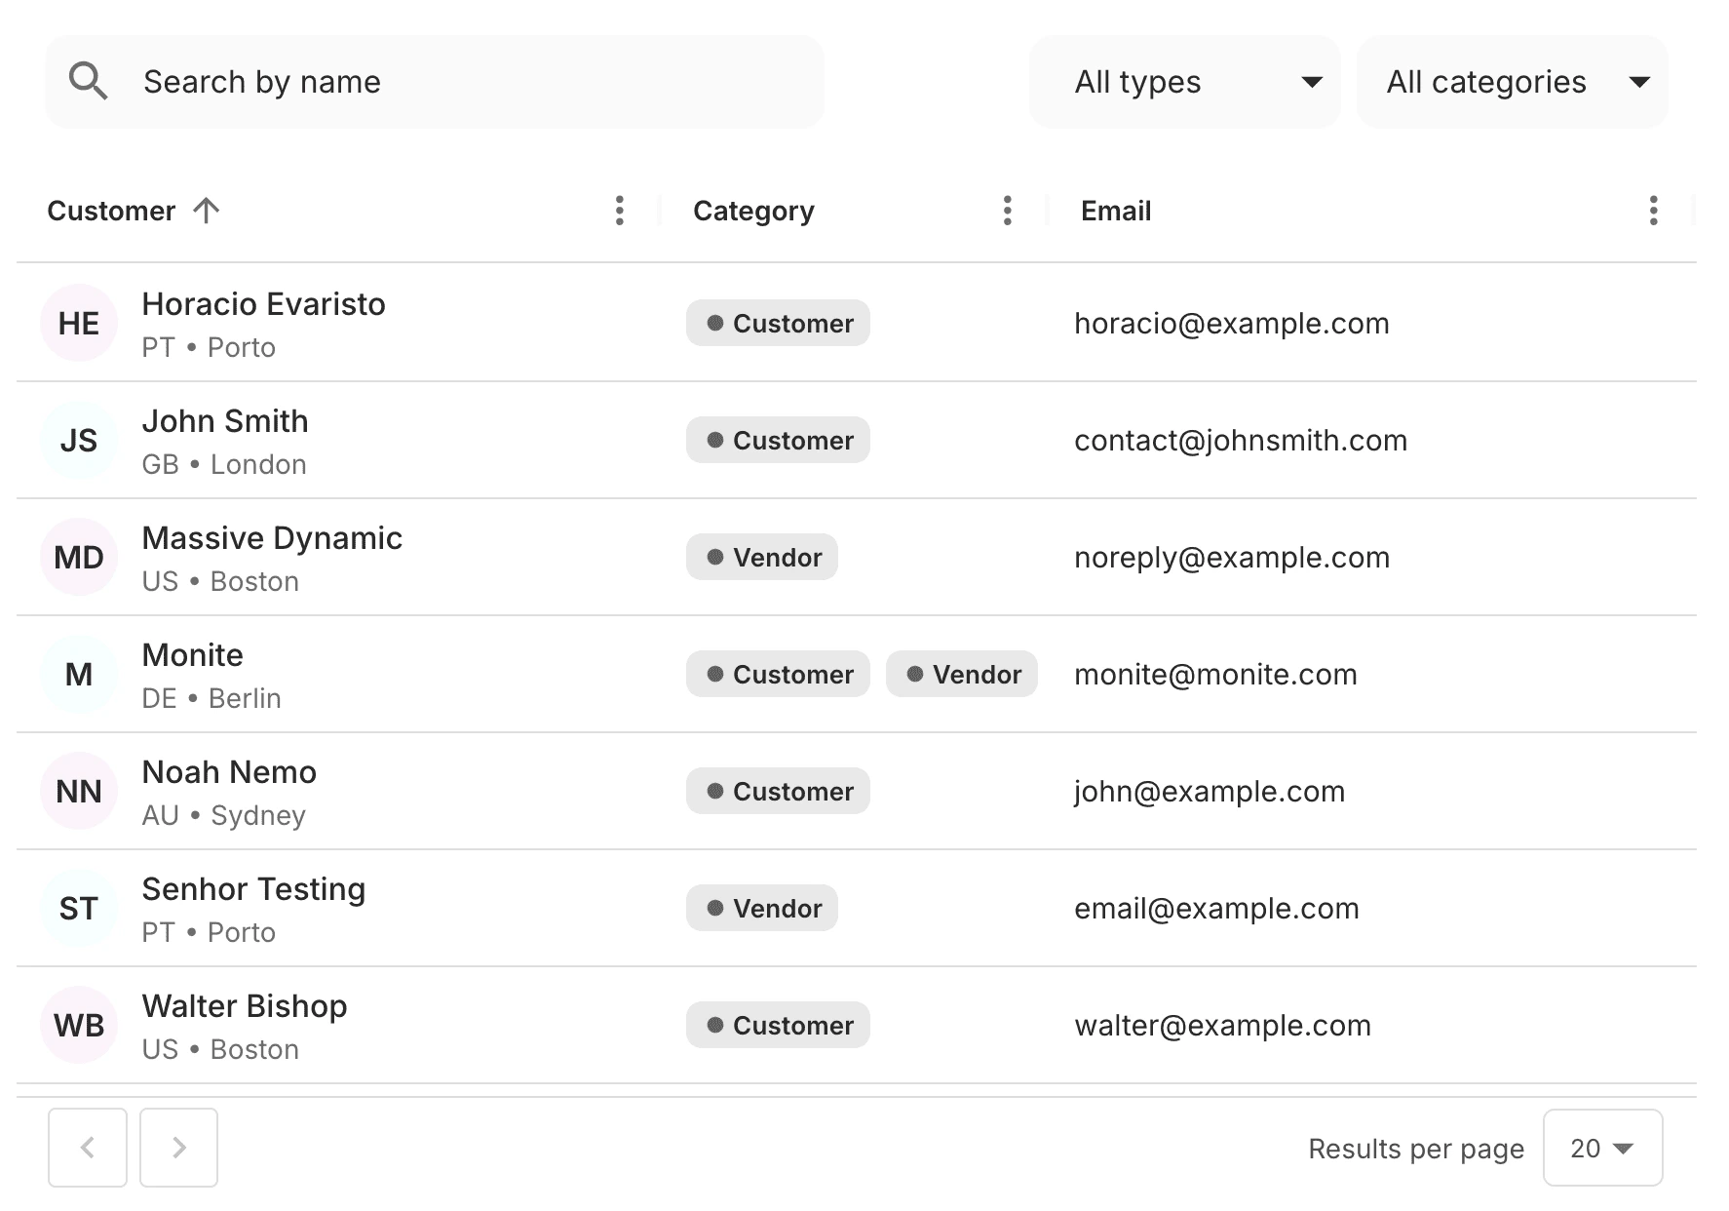Screen dimensions: 1729x1211
Task: Click the HE avatar of Horacio Evaristo
Action: (79, 324)
